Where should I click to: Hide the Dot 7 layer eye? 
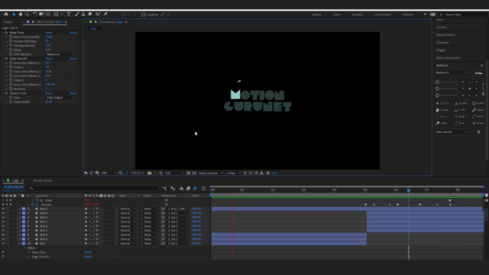[3, 222]
